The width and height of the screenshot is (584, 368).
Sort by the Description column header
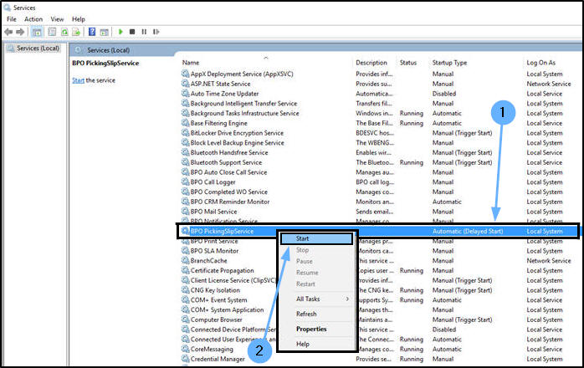click(371, 63)
